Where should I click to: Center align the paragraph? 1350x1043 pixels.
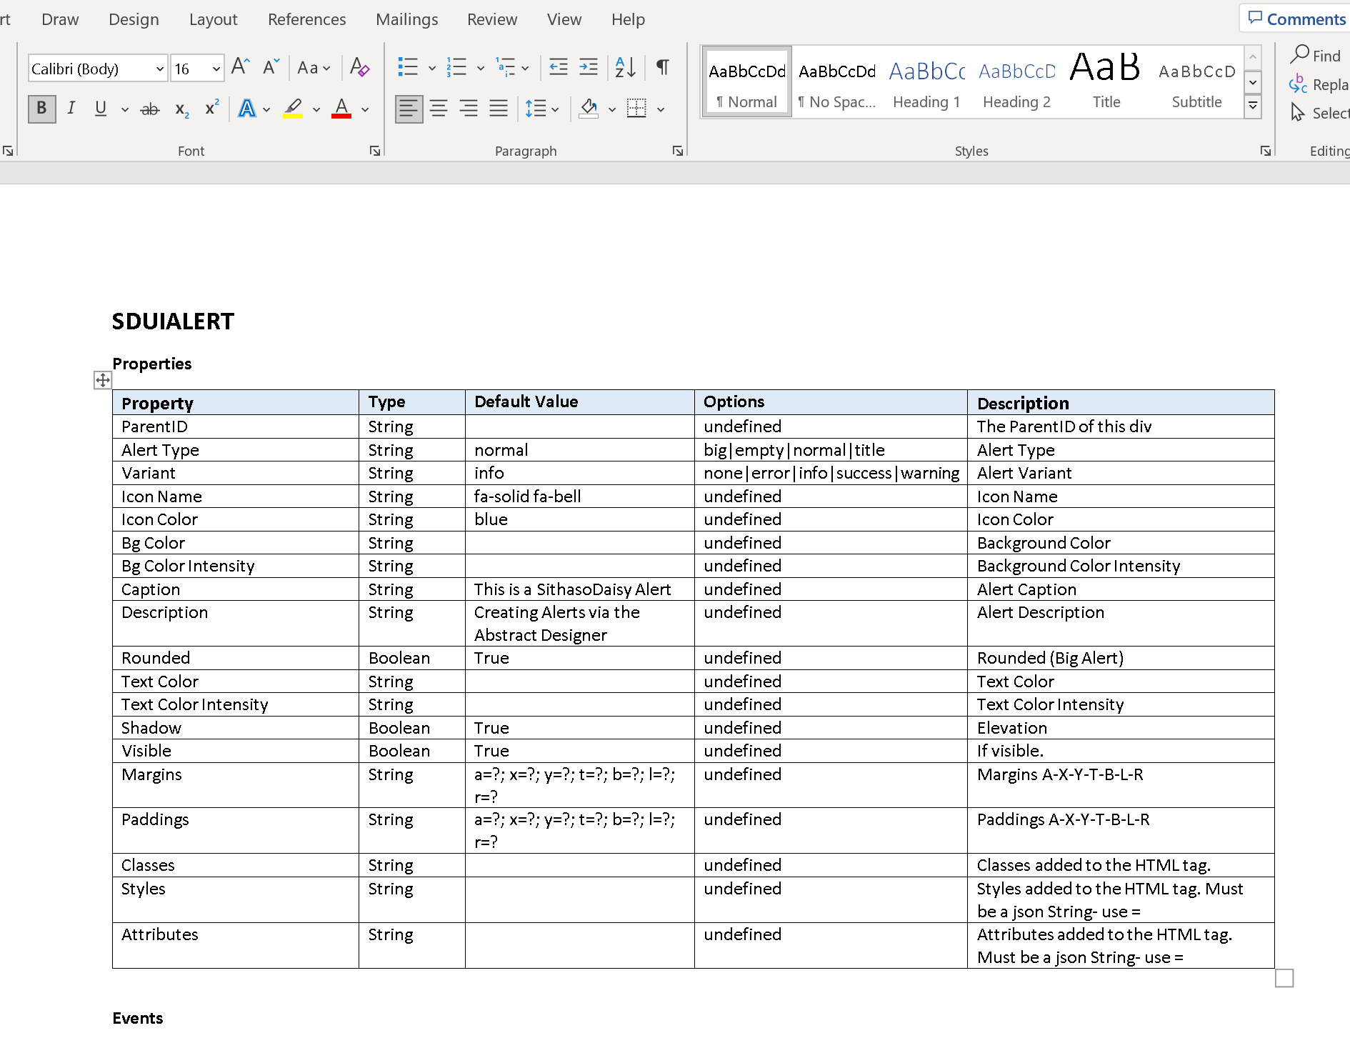[439, 109]
